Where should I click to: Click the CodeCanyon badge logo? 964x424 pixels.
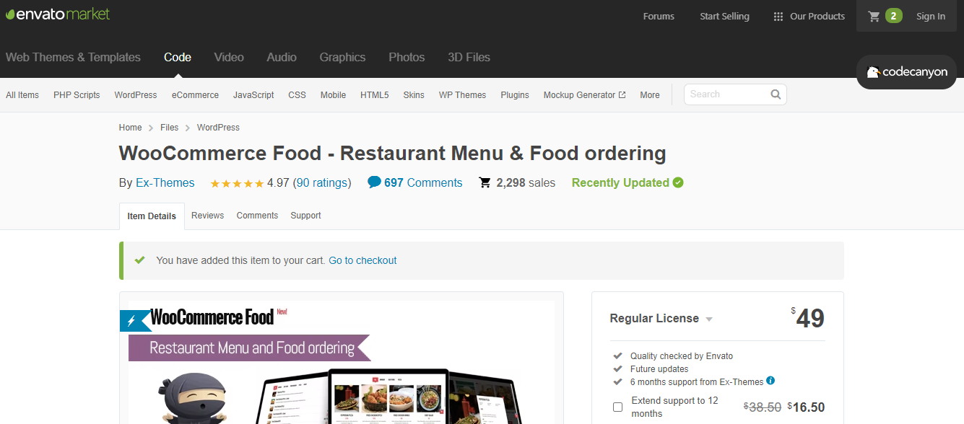pos(906,72)
